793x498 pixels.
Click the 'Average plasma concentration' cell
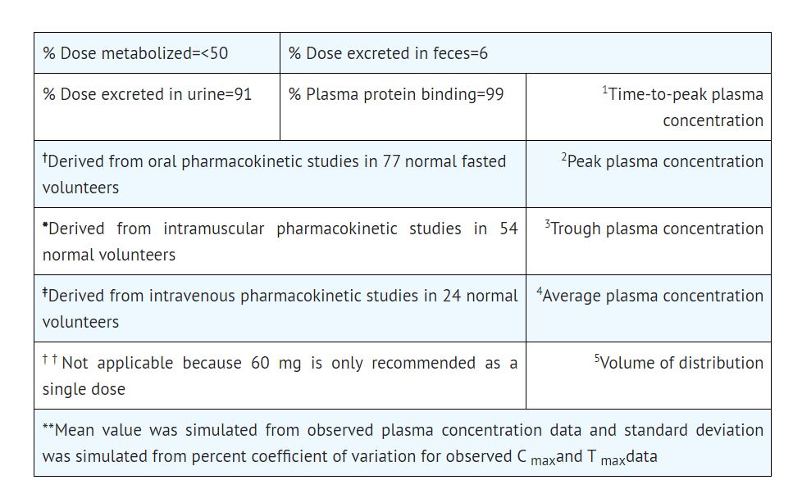coord(653,296)
